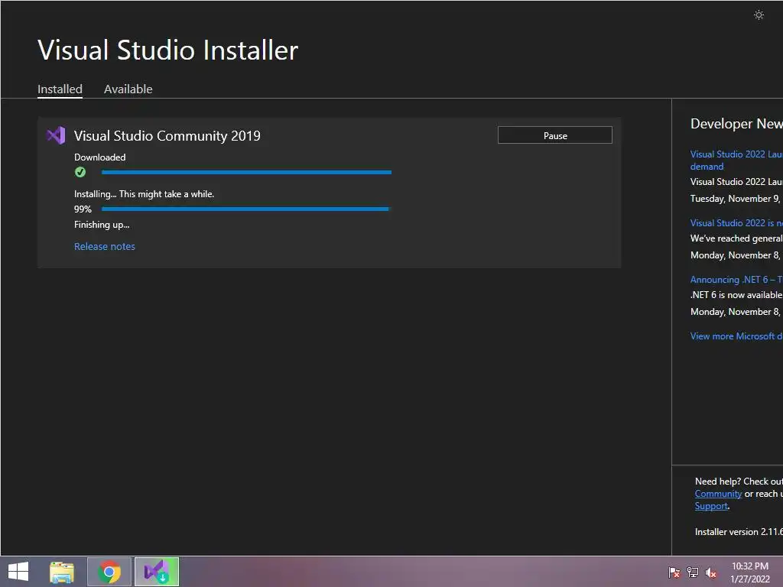Click the 'Downloaded' status label
This screenshot has width=783, height=587.
click(100, 157)
